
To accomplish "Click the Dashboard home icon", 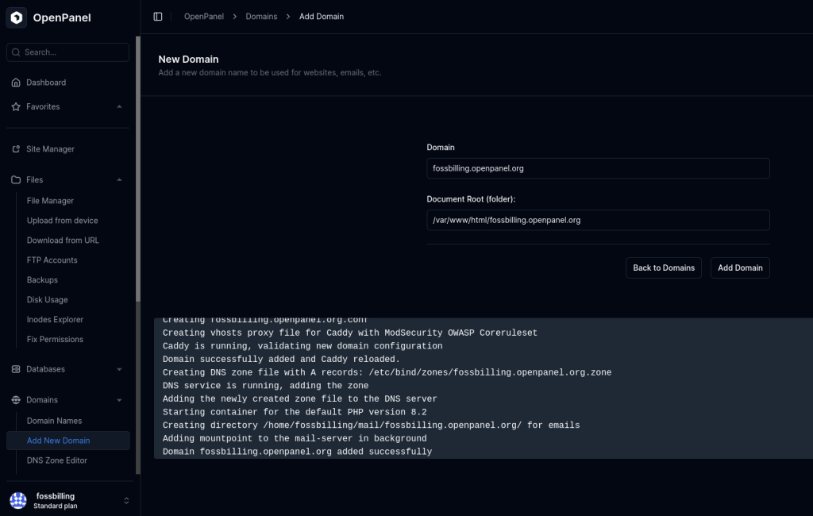I will [x=16, y=83].
